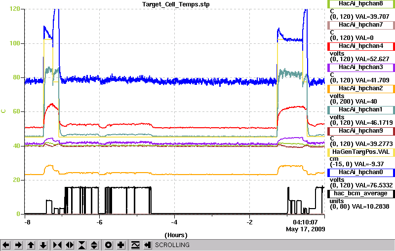Select the HacAi_hpchan7 legend entry
Image resolution: width=395 pixels, height=251 pixels.
pyautogui.click(x=361, y=25)
